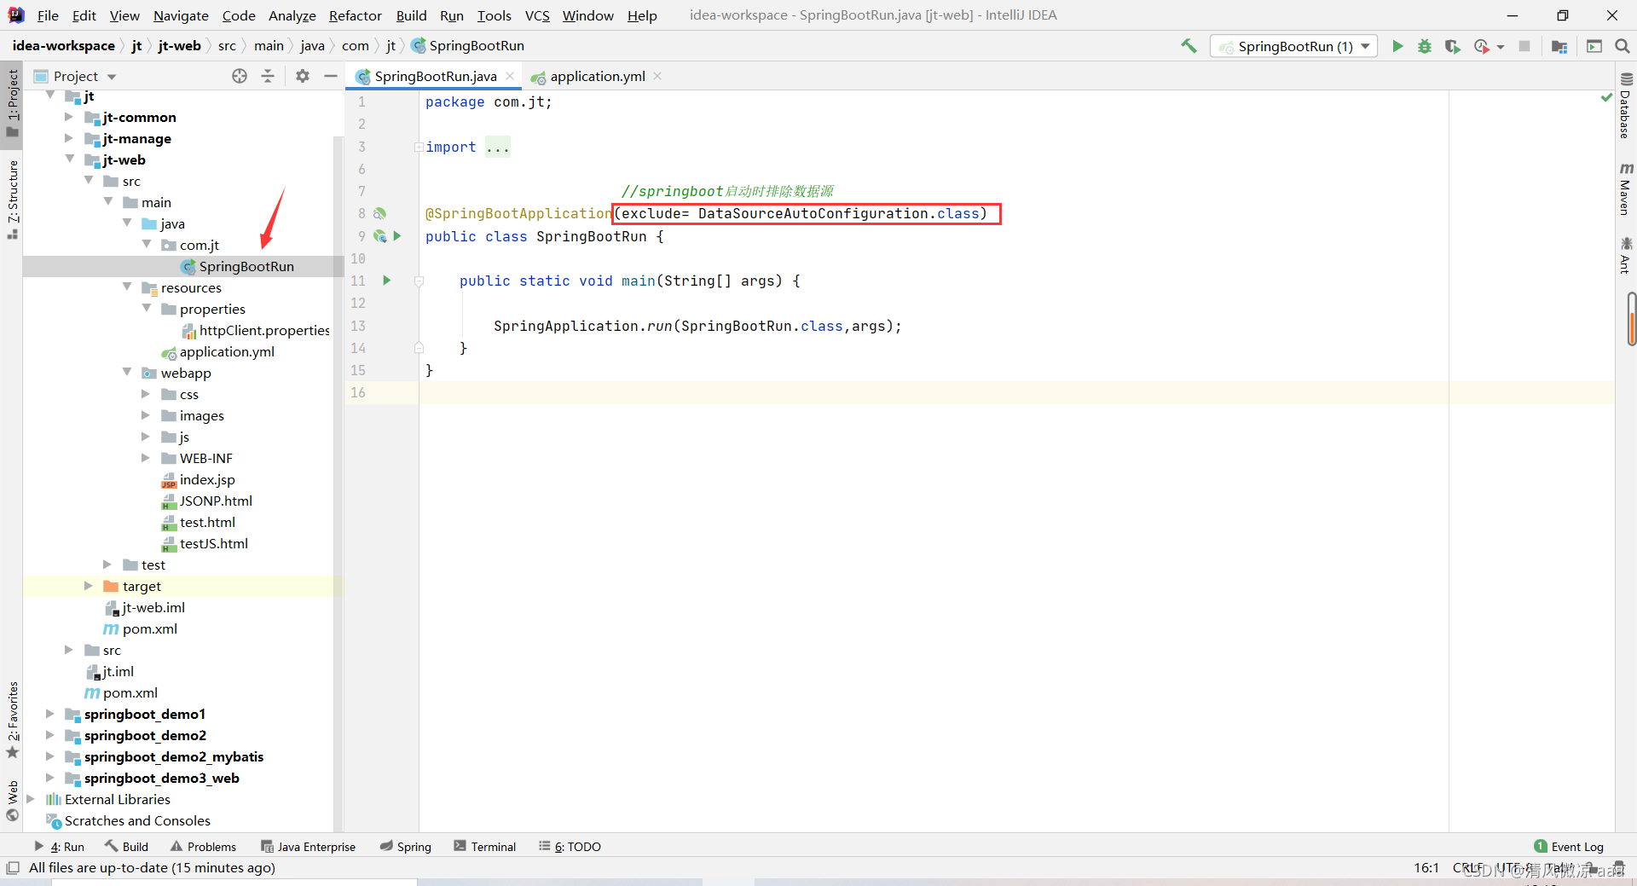Close the SpringBootRun.java tab
This screenshot has height=886, width=1637.
click(x=510, y=76)
